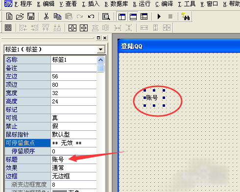This screenshot has height=192, width=240.
Task: Click the empty 备注 value field
Action: coord(73,68)
